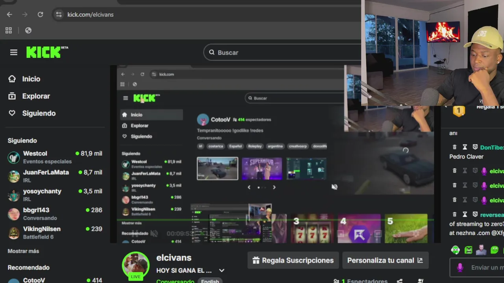Click the 'Siguiendo' section heading
504x283 pixels.
(x=22, y=141)
